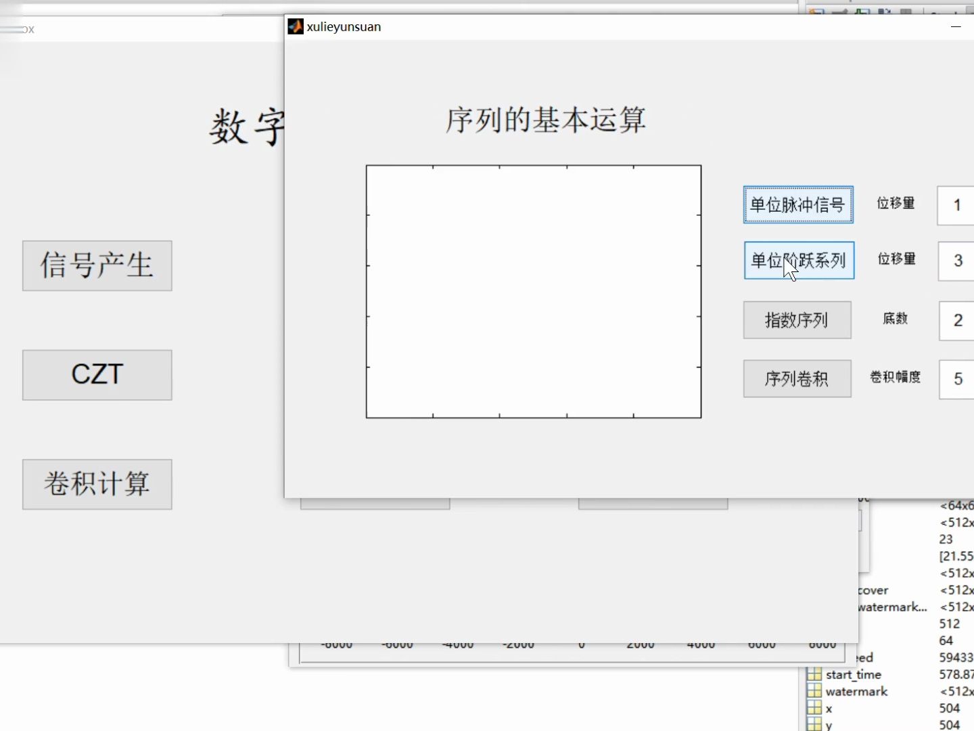974x731 pixels.
Task: Focus the 位移量 field beside 单位脉冲信号
Action: click(956, 205)
